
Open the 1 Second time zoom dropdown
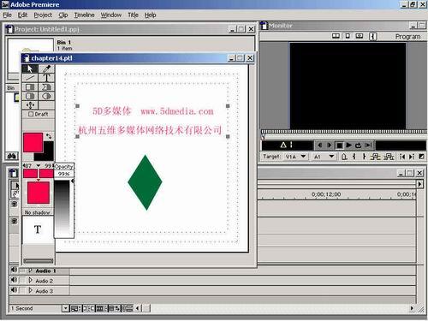[x=66, y=308]
